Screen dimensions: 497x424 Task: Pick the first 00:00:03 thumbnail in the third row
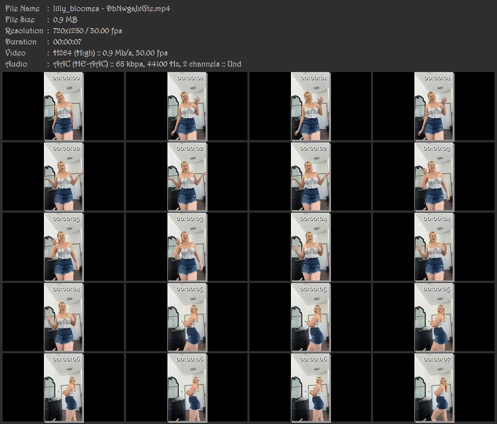[63, 247]
